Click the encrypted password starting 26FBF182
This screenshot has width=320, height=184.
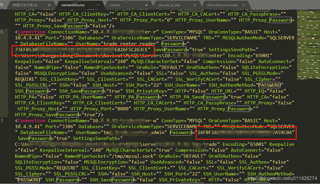246,133
